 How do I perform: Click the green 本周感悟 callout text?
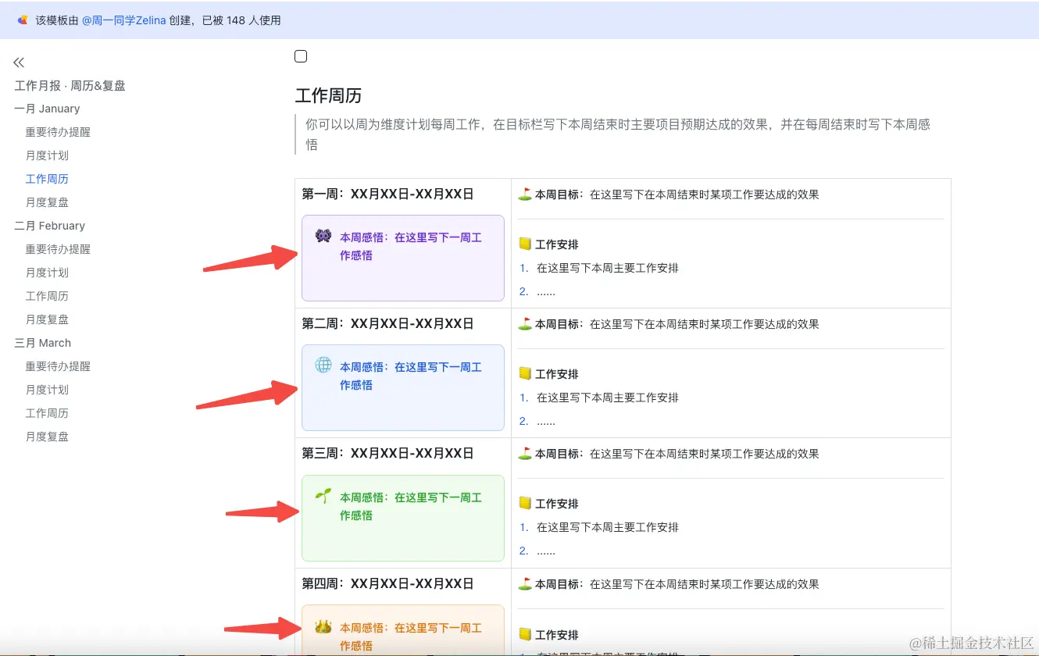pyautogui.click(x=411, y=506)
